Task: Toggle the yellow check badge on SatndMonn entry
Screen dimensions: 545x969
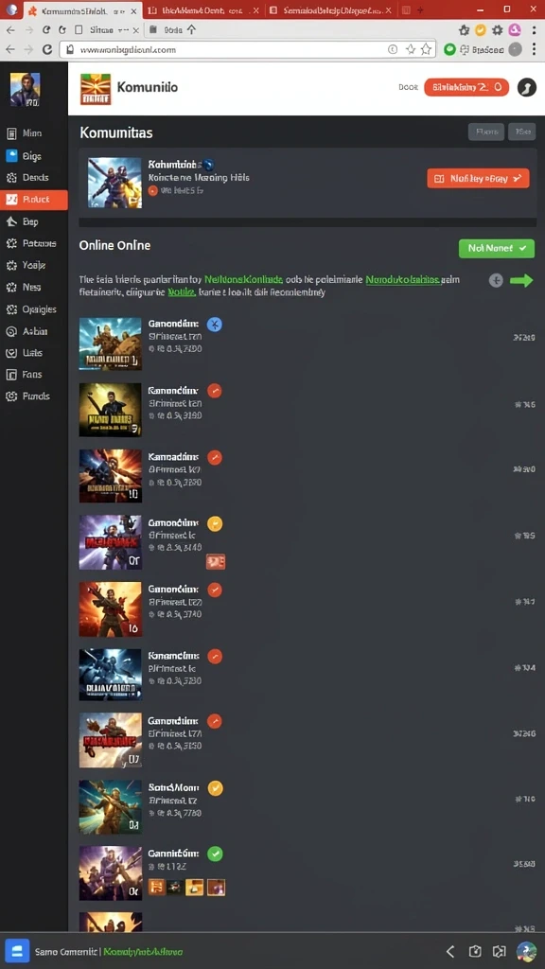Action: 215,787
